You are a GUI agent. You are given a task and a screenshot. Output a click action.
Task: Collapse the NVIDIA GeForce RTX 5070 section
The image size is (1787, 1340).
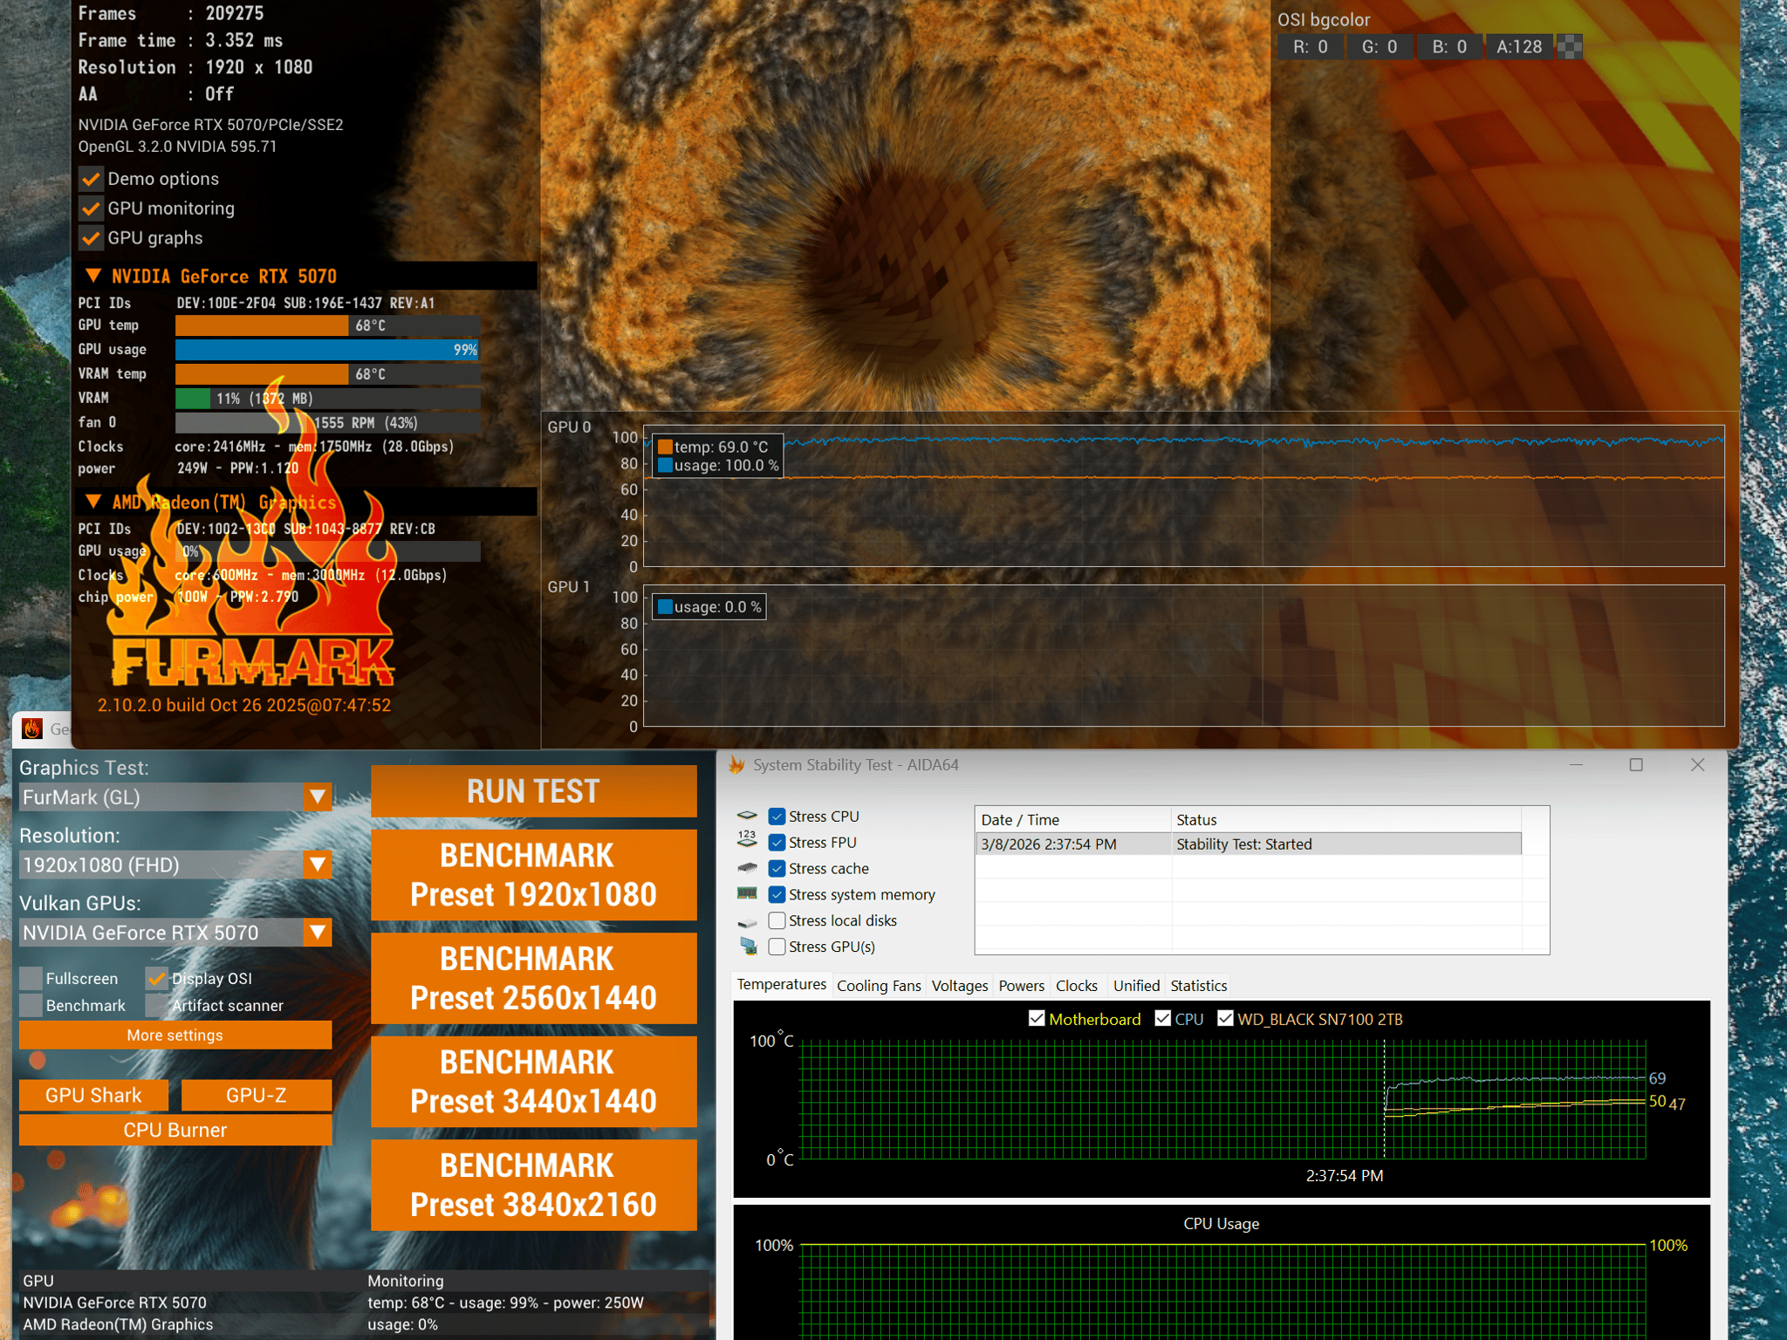pyautogui.click(x=92, y=276)
